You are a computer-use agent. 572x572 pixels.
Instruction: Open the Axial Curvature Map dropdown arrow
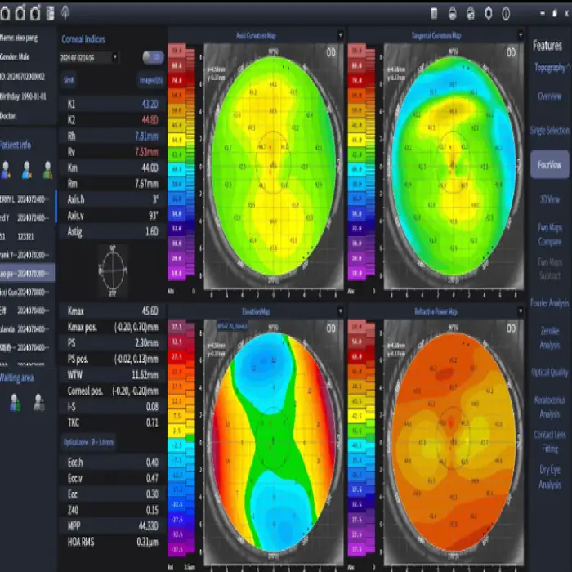coord(339,35)
